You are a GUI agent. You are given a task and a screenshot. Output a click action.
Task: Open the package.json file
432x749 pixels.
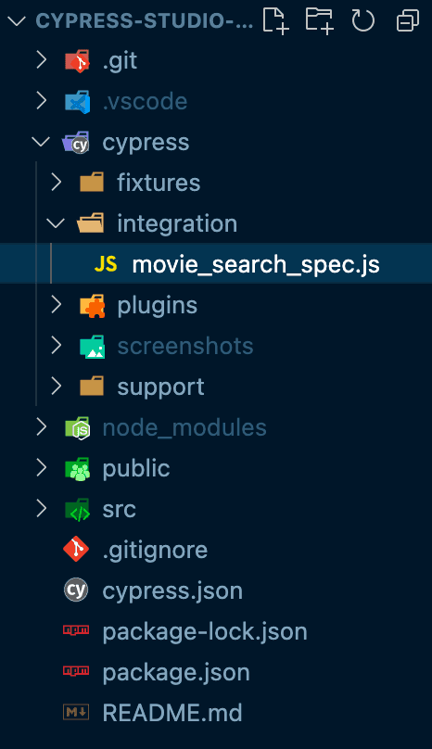[176, 673]
